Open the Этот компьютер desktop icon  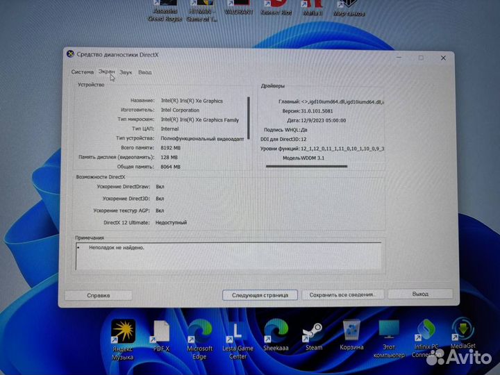pyautogui.click(x=389, y=330)
